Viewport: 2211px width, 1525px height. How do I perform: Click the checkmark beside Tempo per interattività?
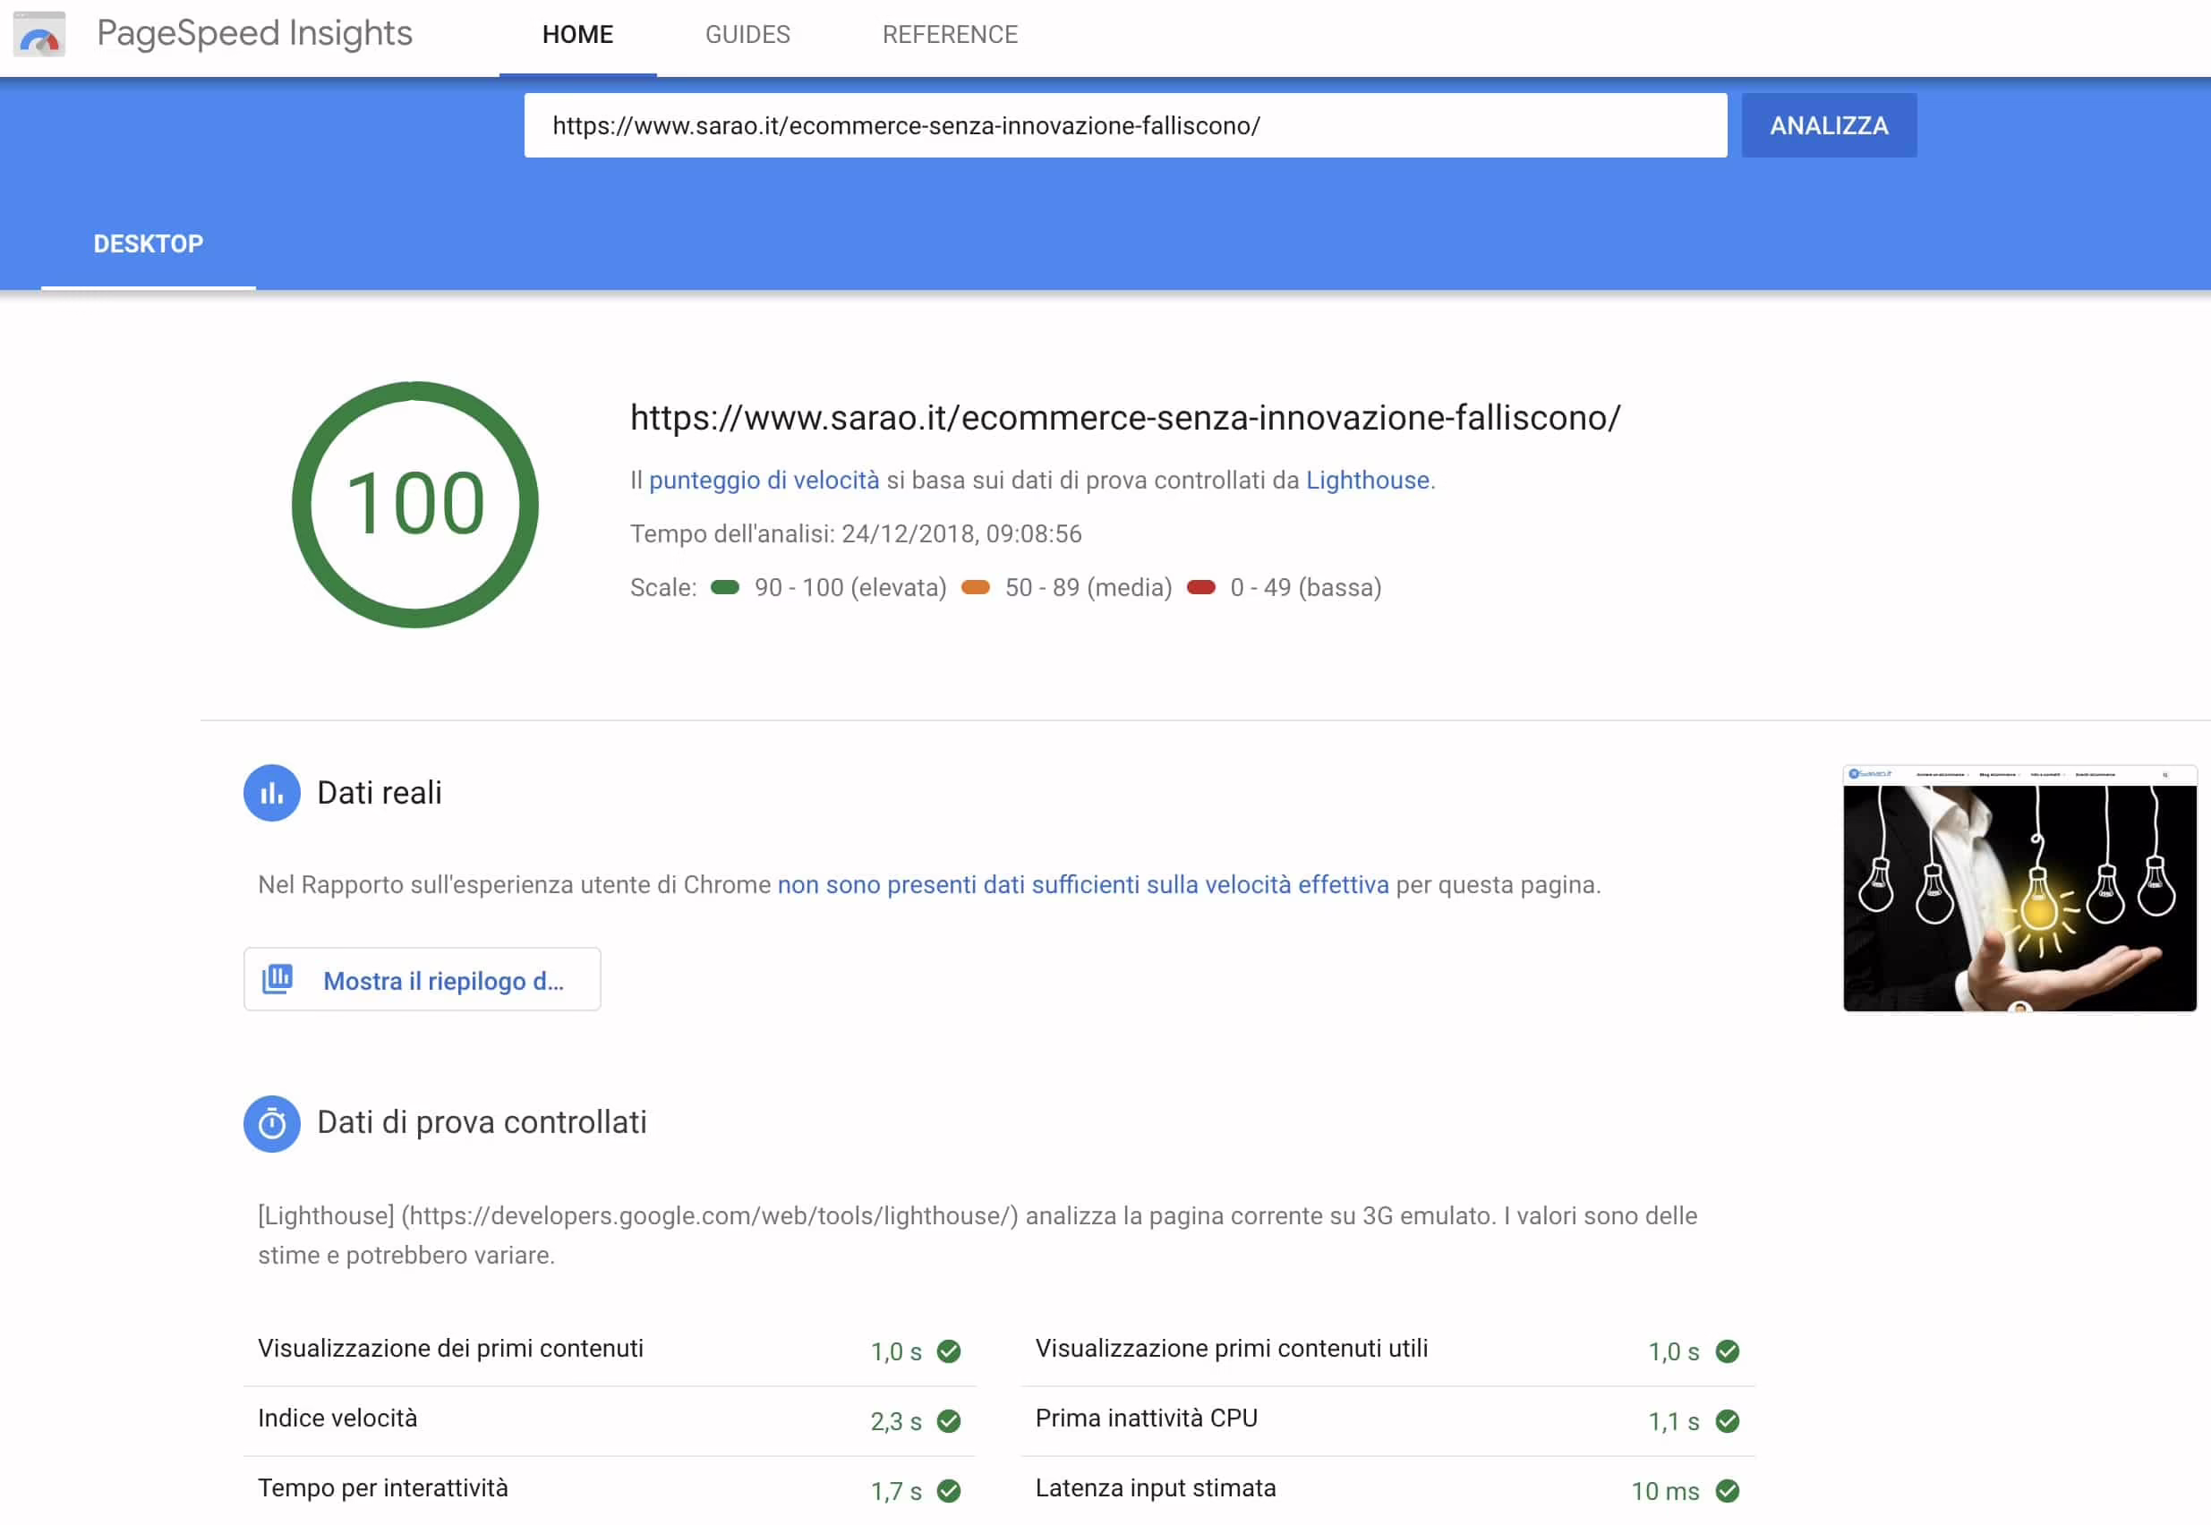(x=949, y=1489)
